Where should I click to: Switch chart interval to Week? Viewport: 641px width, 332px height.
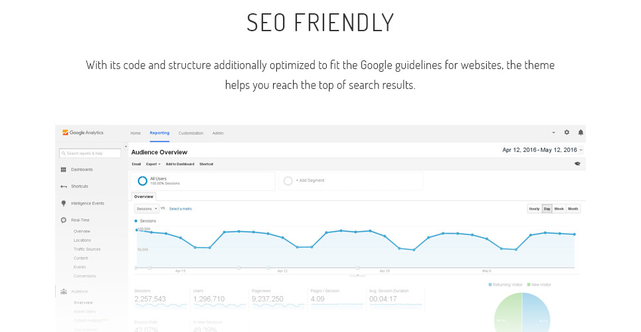click(559, 208)
